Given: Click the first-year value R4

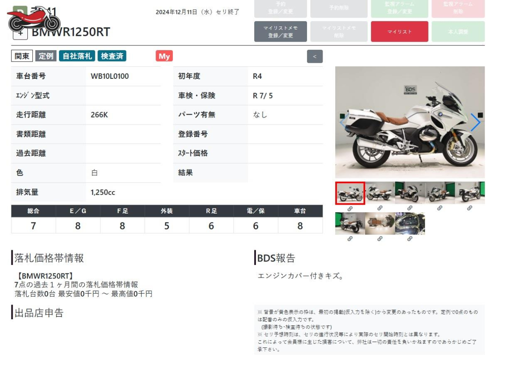Looking at the screenshot, I should [257, 76].
